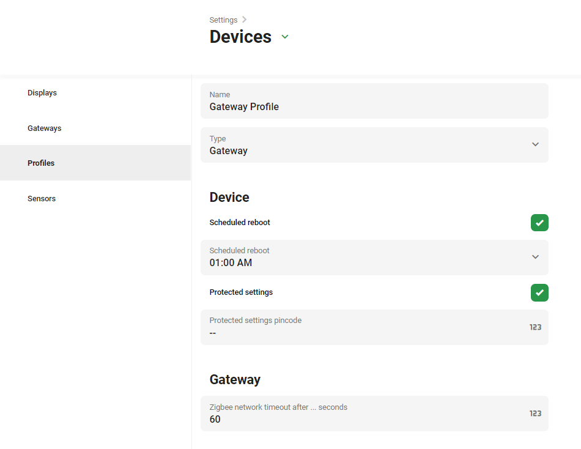Select the Profiles sidebar item
This screenshot has width=581, height=449.
[x=41, y=163]
